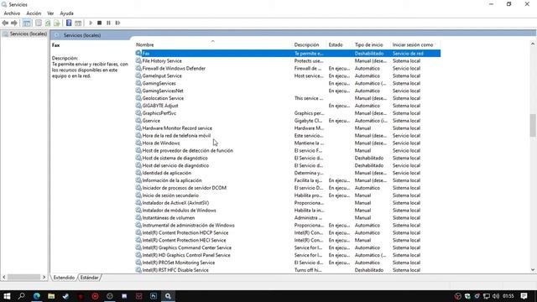
Task: Select Intel(R) Graphics Command Center Service
Action: pos(288,248)
